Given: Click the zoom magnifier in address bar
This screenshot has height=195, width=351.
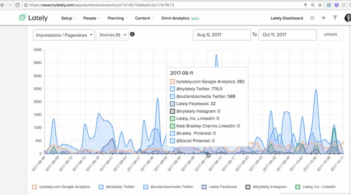Looking at the screenshot, I should point(313,5).
